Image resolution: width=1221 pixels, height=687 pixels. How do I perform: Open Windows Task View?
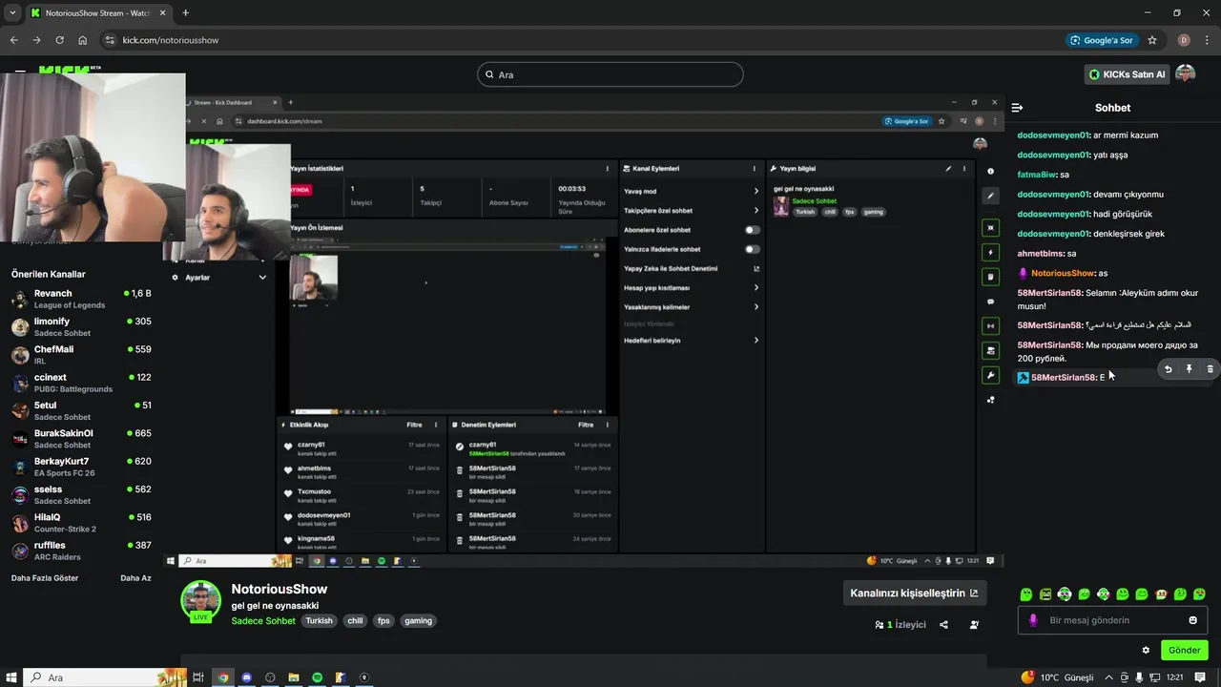pos(198,677)
